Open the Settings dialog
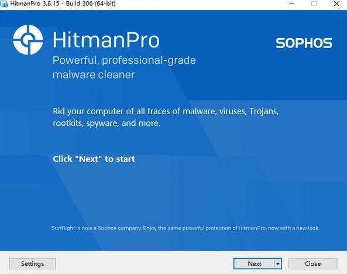Screen dimensions: 347x274 coord(32,263)
